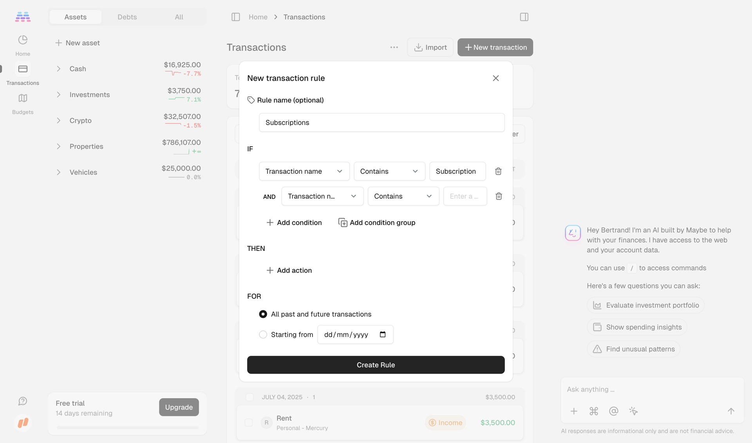Image resolution: width=752 pixels, height=443 pixels.
Task: Open the help chat bubble icon
Action: coord(22,401)
